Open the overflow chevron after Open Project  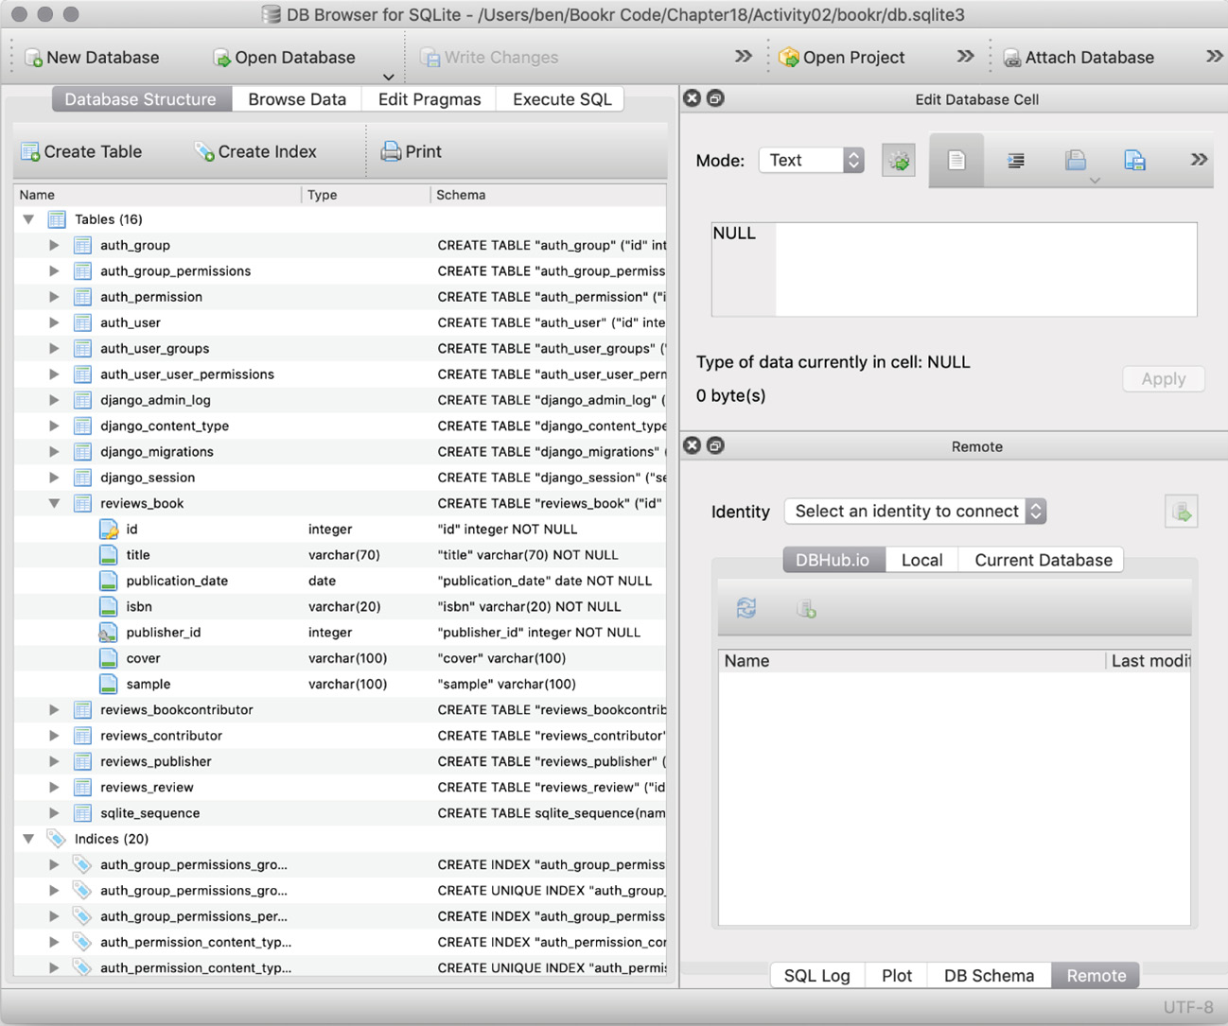click(x=965, y=57)
